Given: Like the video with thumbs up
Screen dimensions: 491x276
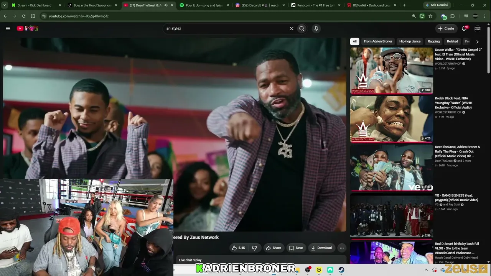Looking at the screenshot, I should 239,248.
